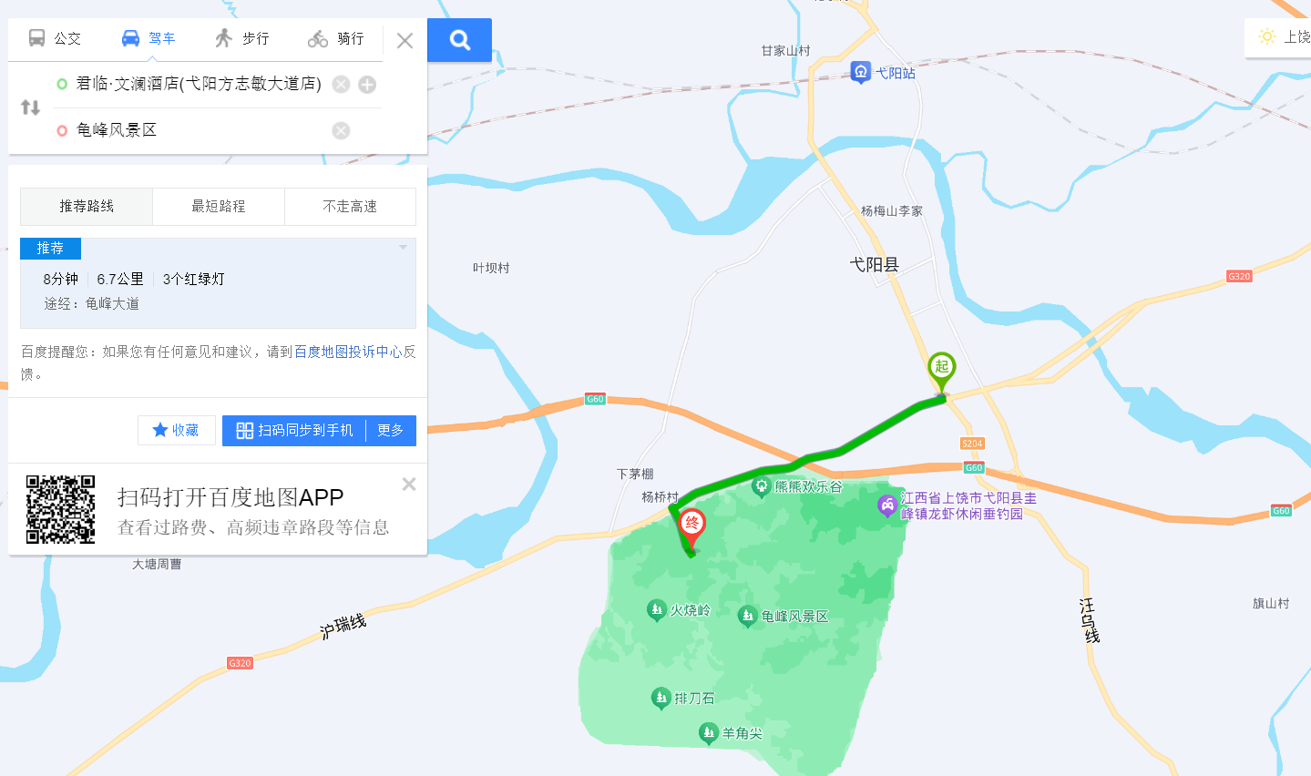This screenshot has height=776, width=1311.
Task: Swap origin and destination arrows icon
Action: pyautogui.click(x=30, y=107)
